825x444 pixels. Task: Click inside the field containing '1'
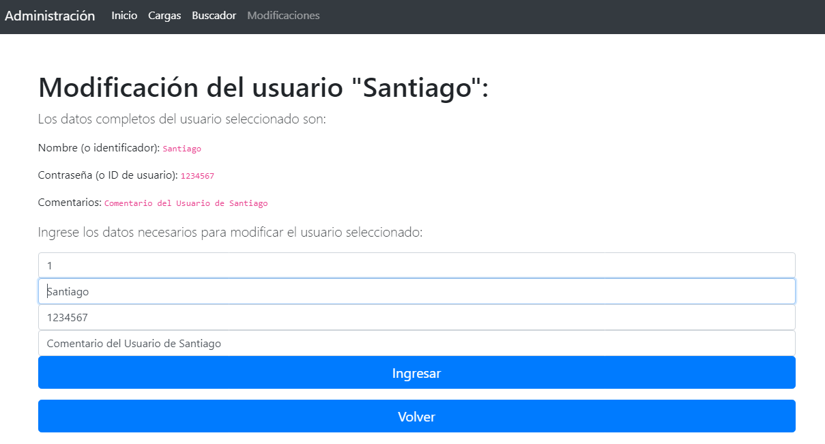click(x=416, y=265)
